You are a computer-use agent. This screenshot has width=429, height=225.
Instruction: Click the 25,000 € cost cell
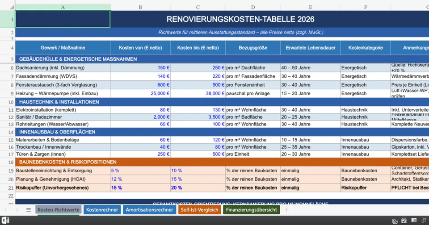click(x=140, y=93)
